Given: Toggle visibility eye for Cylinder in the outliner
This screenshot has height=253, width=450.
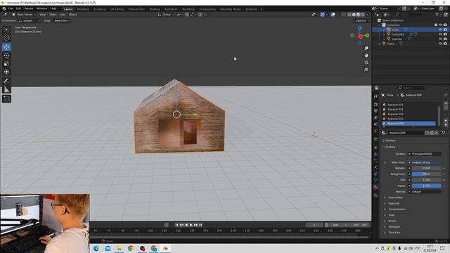Looking at the screenshot, I should tap(440, 39).
